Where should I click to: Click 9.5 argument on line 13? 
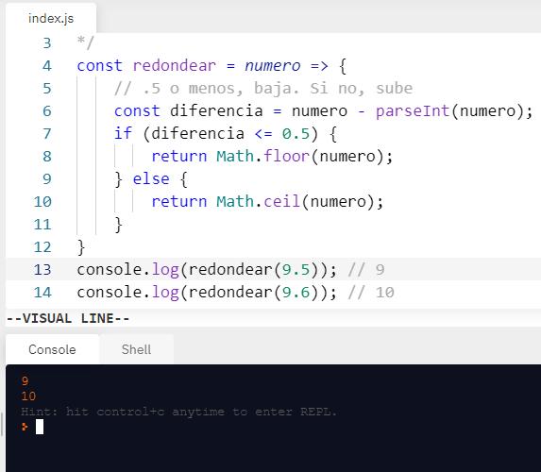[x=296, y=270]
